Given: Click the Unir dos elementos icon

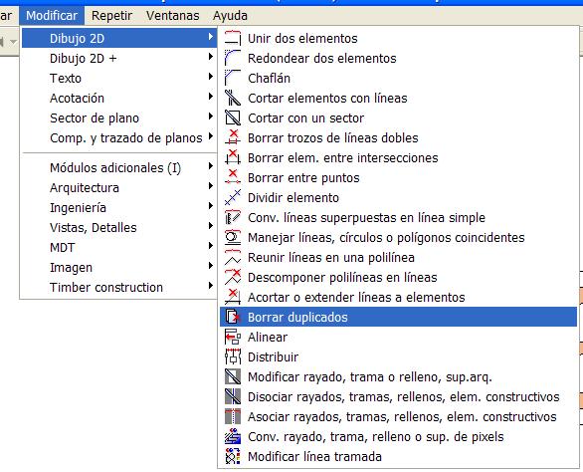Looking at the screenshot, I should point(233,38).
